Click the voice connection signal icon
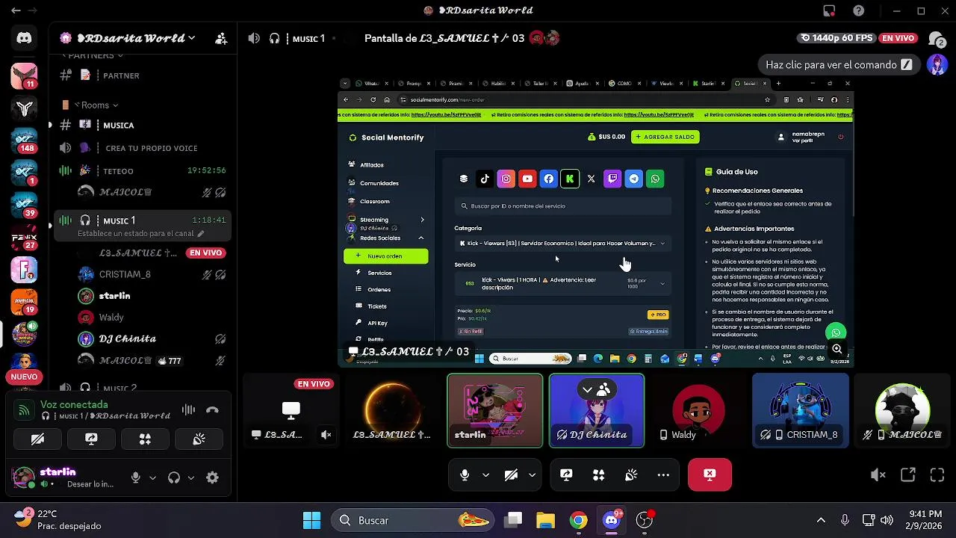The width and height of the screenshot is (956, 538). click(x=25, y=409)
